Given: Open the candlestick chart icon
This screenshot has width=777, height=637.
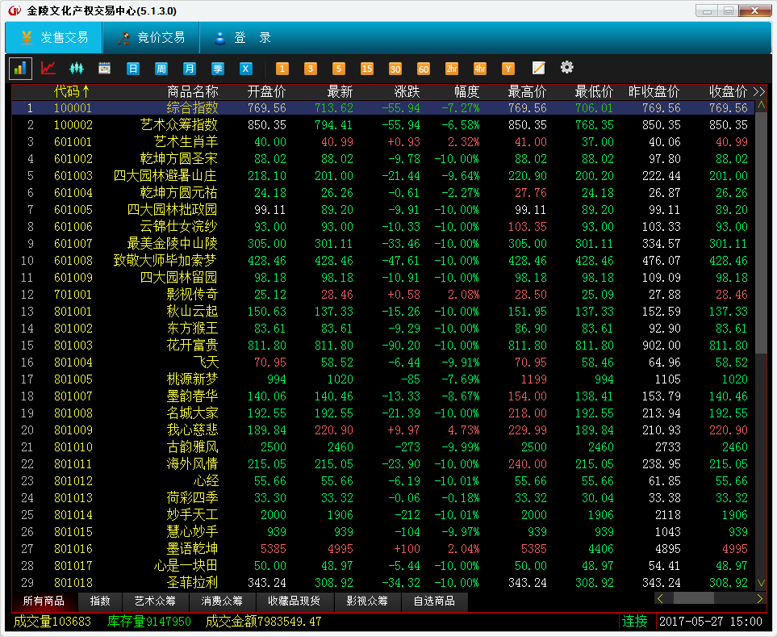Looking at the screenshot, I should [77, 68].
